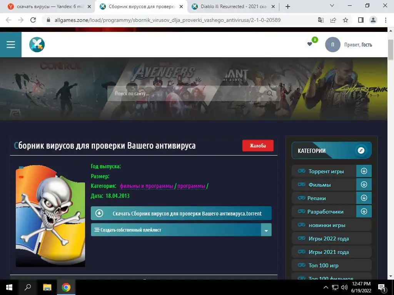Click the compass icon in Категории header

[x=361, y=150]
